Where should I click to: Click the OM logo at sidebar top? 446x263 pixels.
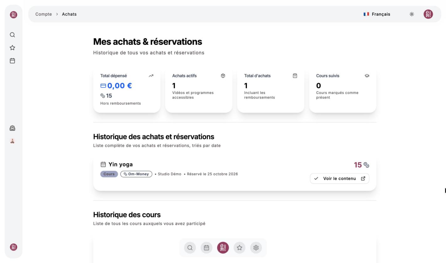13,14
